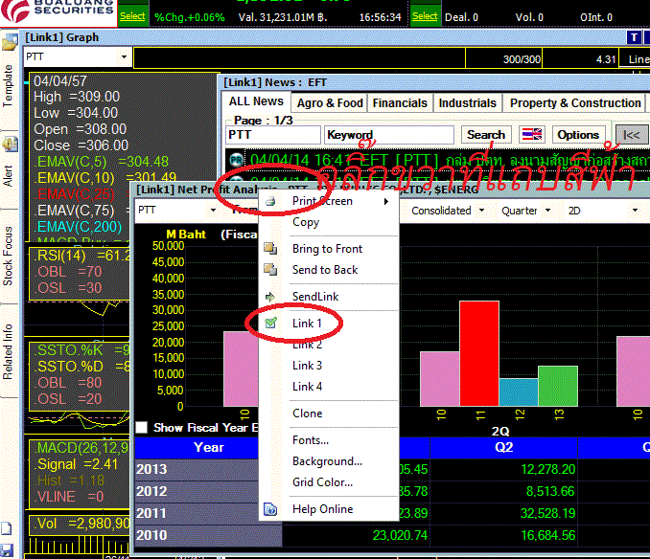Switch to Industrials news tab
Screen dimensions: 650x559
pos(467,103)
